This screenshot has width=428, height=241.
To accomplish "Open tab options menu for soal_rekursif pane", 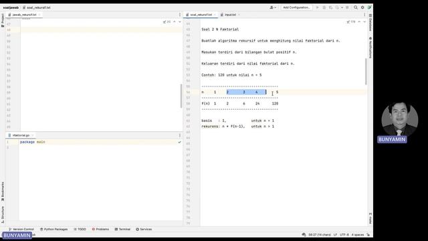I will click(364, 15).
